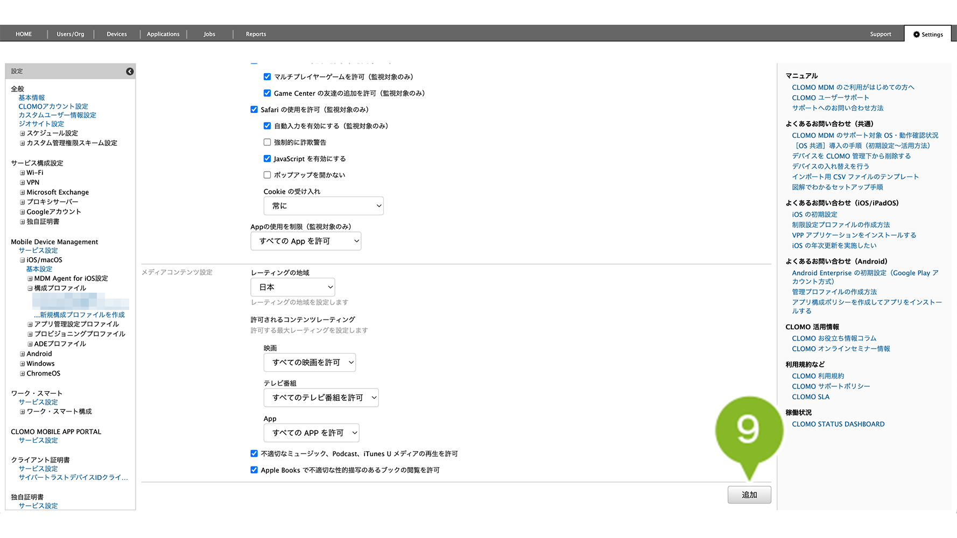
Task: Open the Cookie の受け入れ dropdown
Action: (x=323, y=206)
